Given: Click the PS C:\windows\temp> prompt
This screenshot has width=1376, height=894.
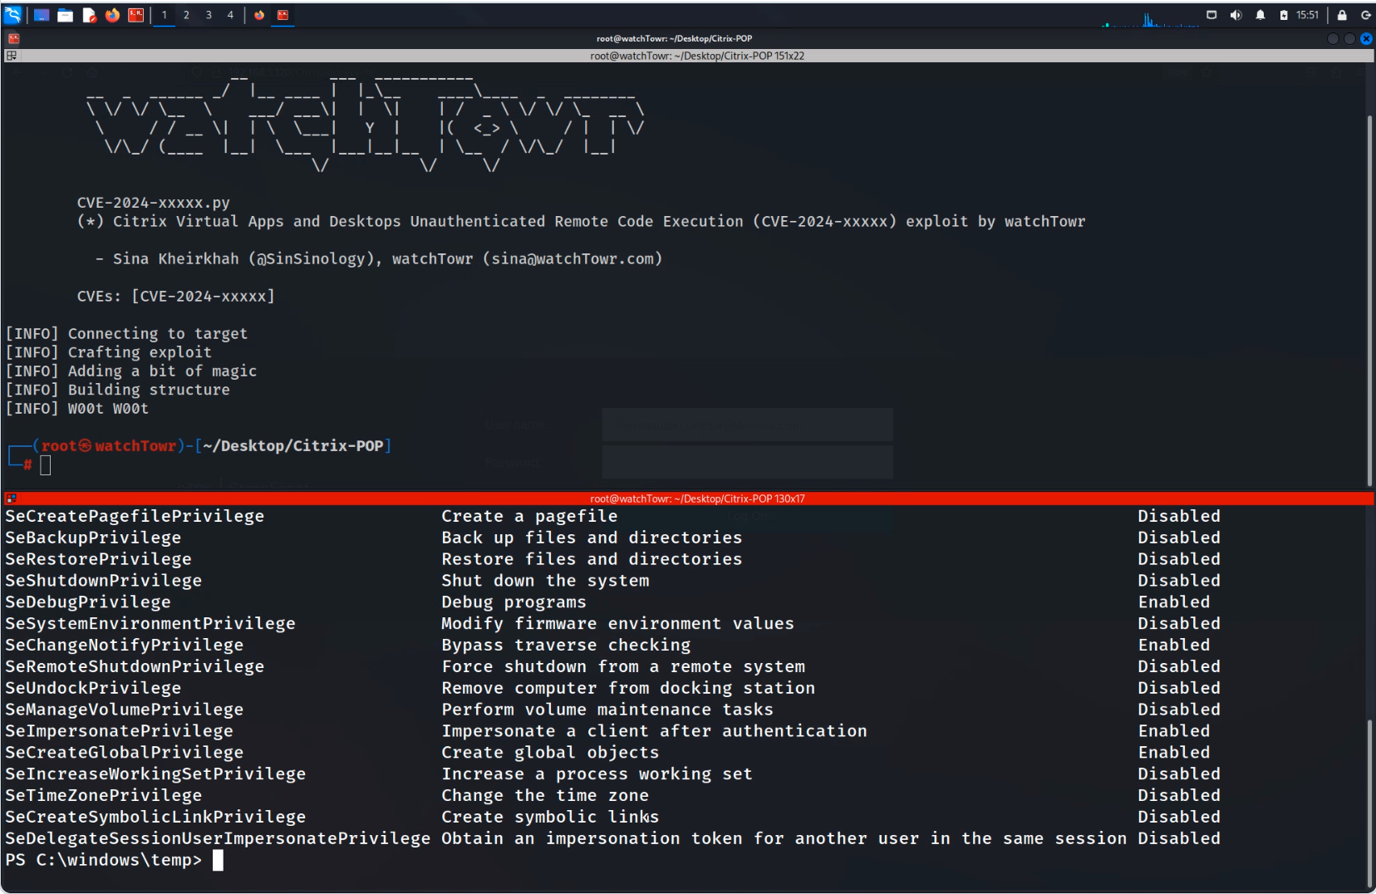Looking at the screenshot, I should coord(104,860).
